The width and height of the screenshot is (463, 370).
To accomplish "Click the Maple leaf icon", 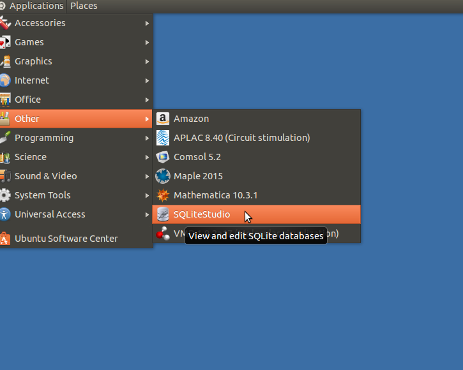I will tap(163, 176).
